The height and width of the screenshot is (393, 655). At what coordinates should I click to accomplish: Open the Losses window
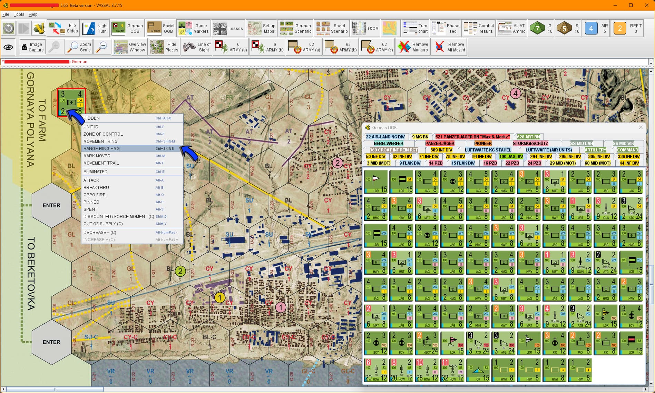228,28
